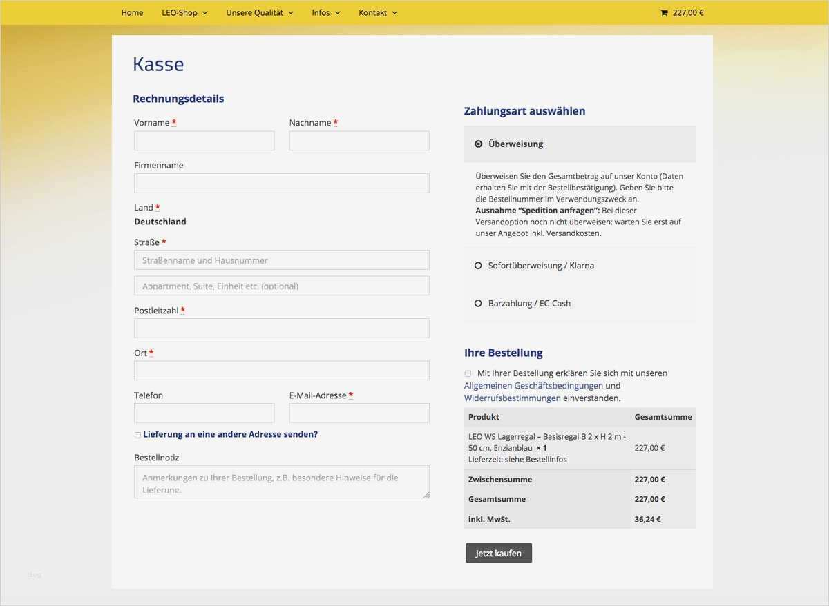Open the Infos dropdown arrow
Image resolution: width=829 pixels, height=606 pixels.
(x=337, y=12)
